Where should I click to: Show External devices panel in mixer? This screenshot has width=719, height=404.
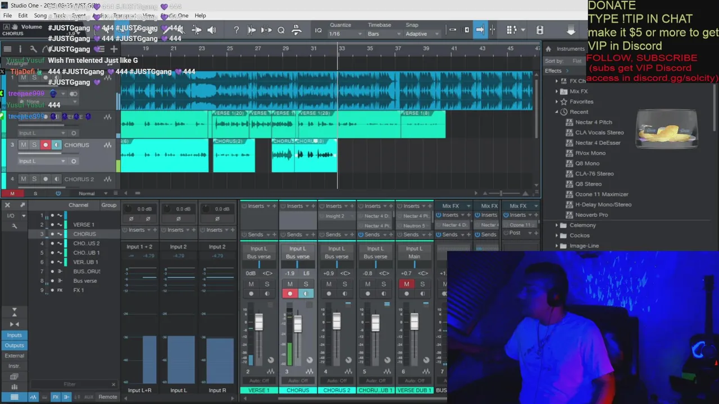coord(14,356)
